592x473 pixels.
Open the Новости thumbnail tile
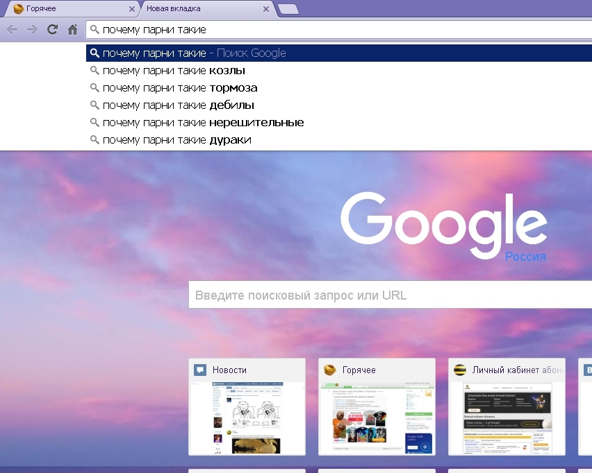[247, 407]
